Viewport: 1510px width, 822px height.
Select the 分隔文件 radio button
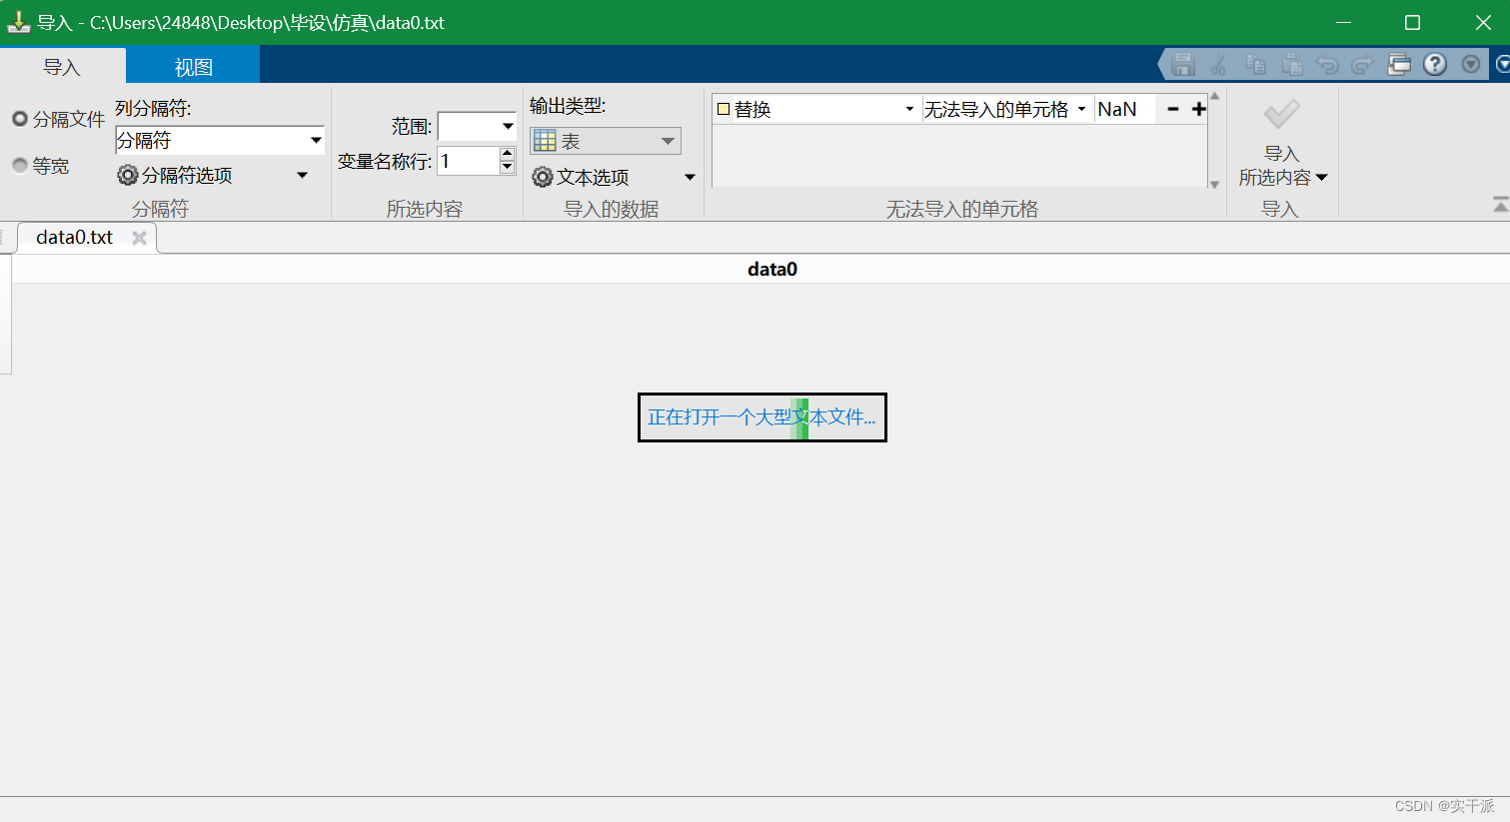coord(21,119)
